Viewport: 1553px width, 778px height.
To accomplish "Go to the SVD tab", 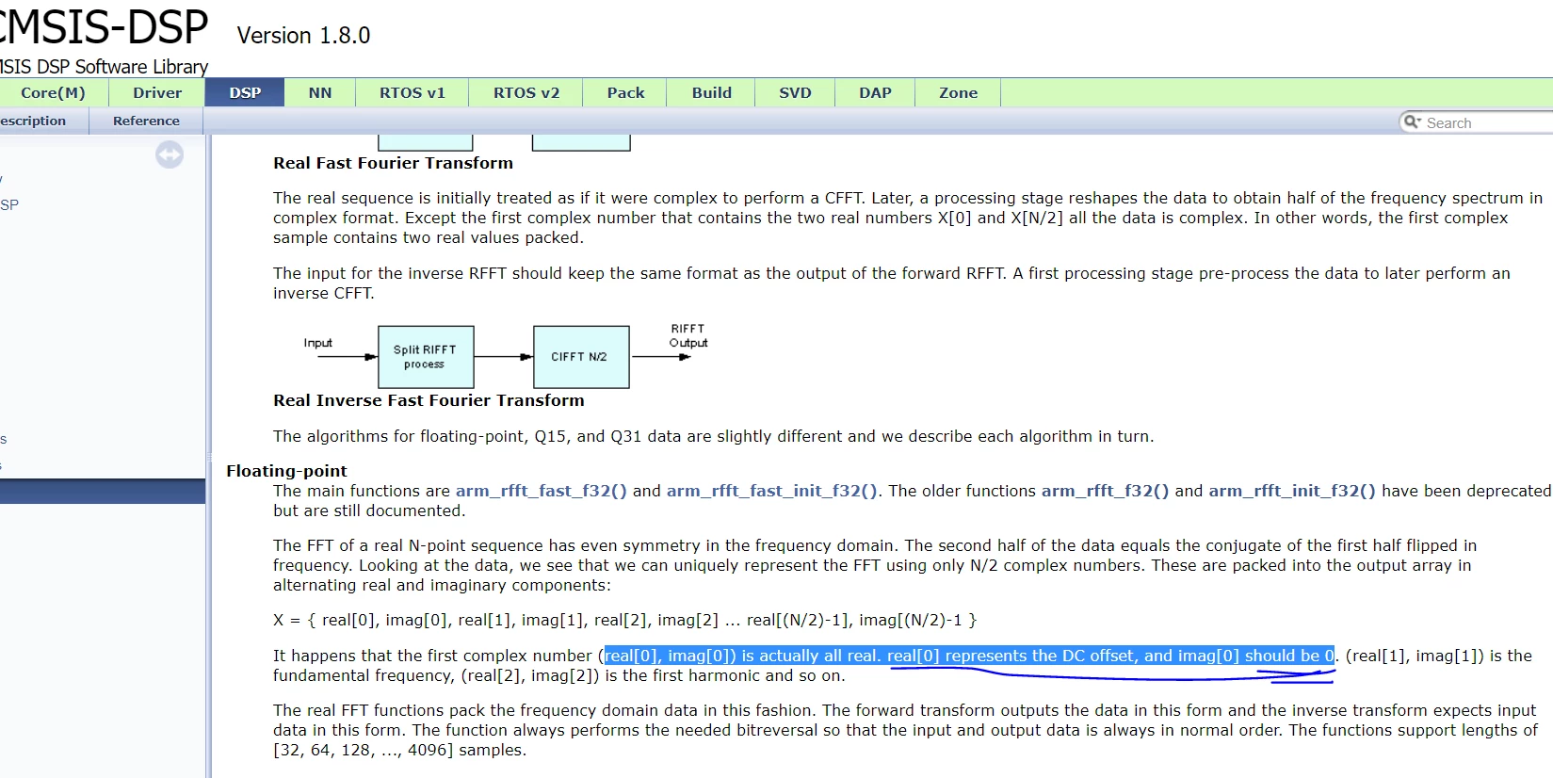I will click(795, 92).
